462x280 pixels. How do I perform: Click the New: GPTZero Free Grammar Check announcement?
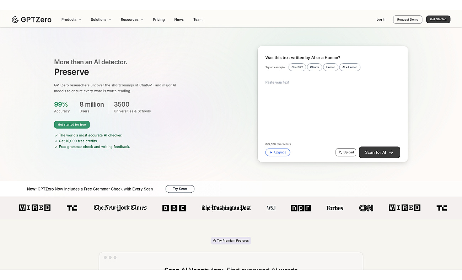[x=90, y=189]
